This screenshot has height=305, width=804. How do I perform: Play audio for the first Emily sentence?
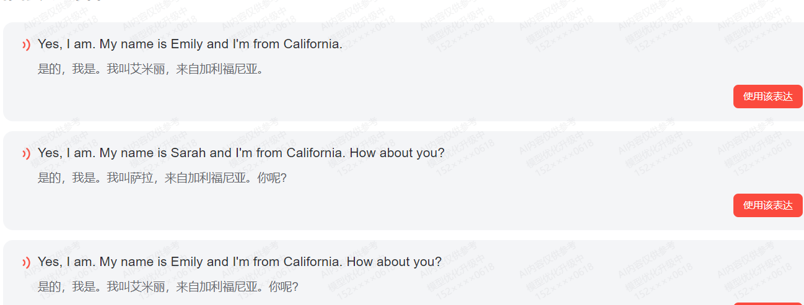[x=26, y=45]
